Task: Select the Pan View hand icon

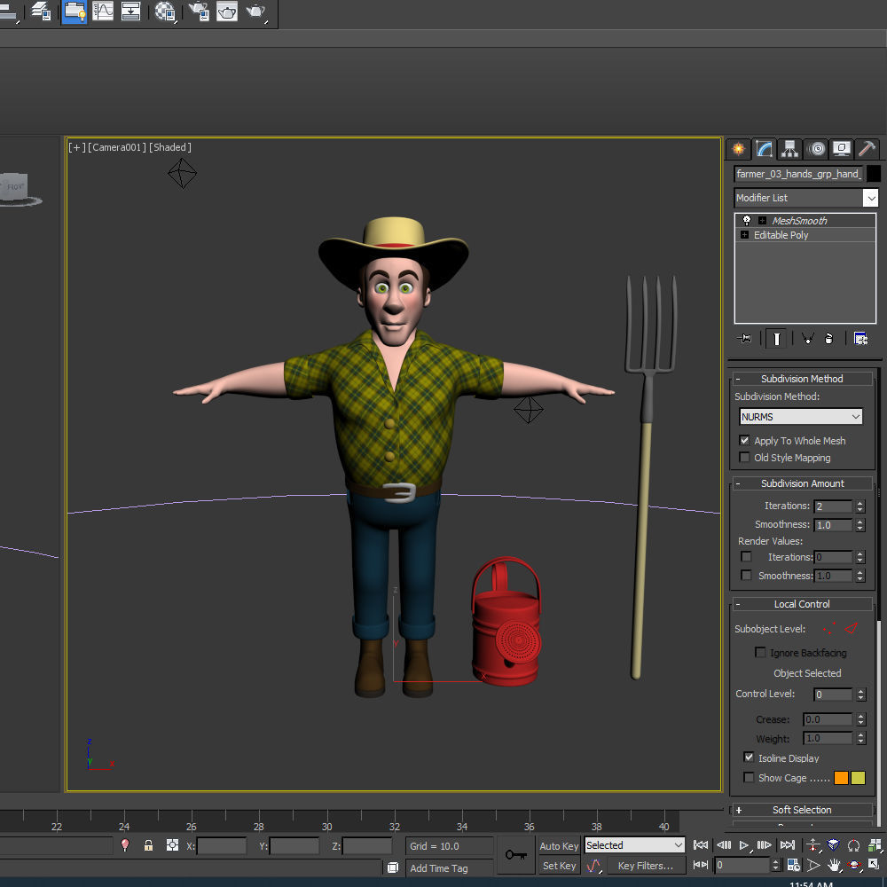Action: (834, 865)
